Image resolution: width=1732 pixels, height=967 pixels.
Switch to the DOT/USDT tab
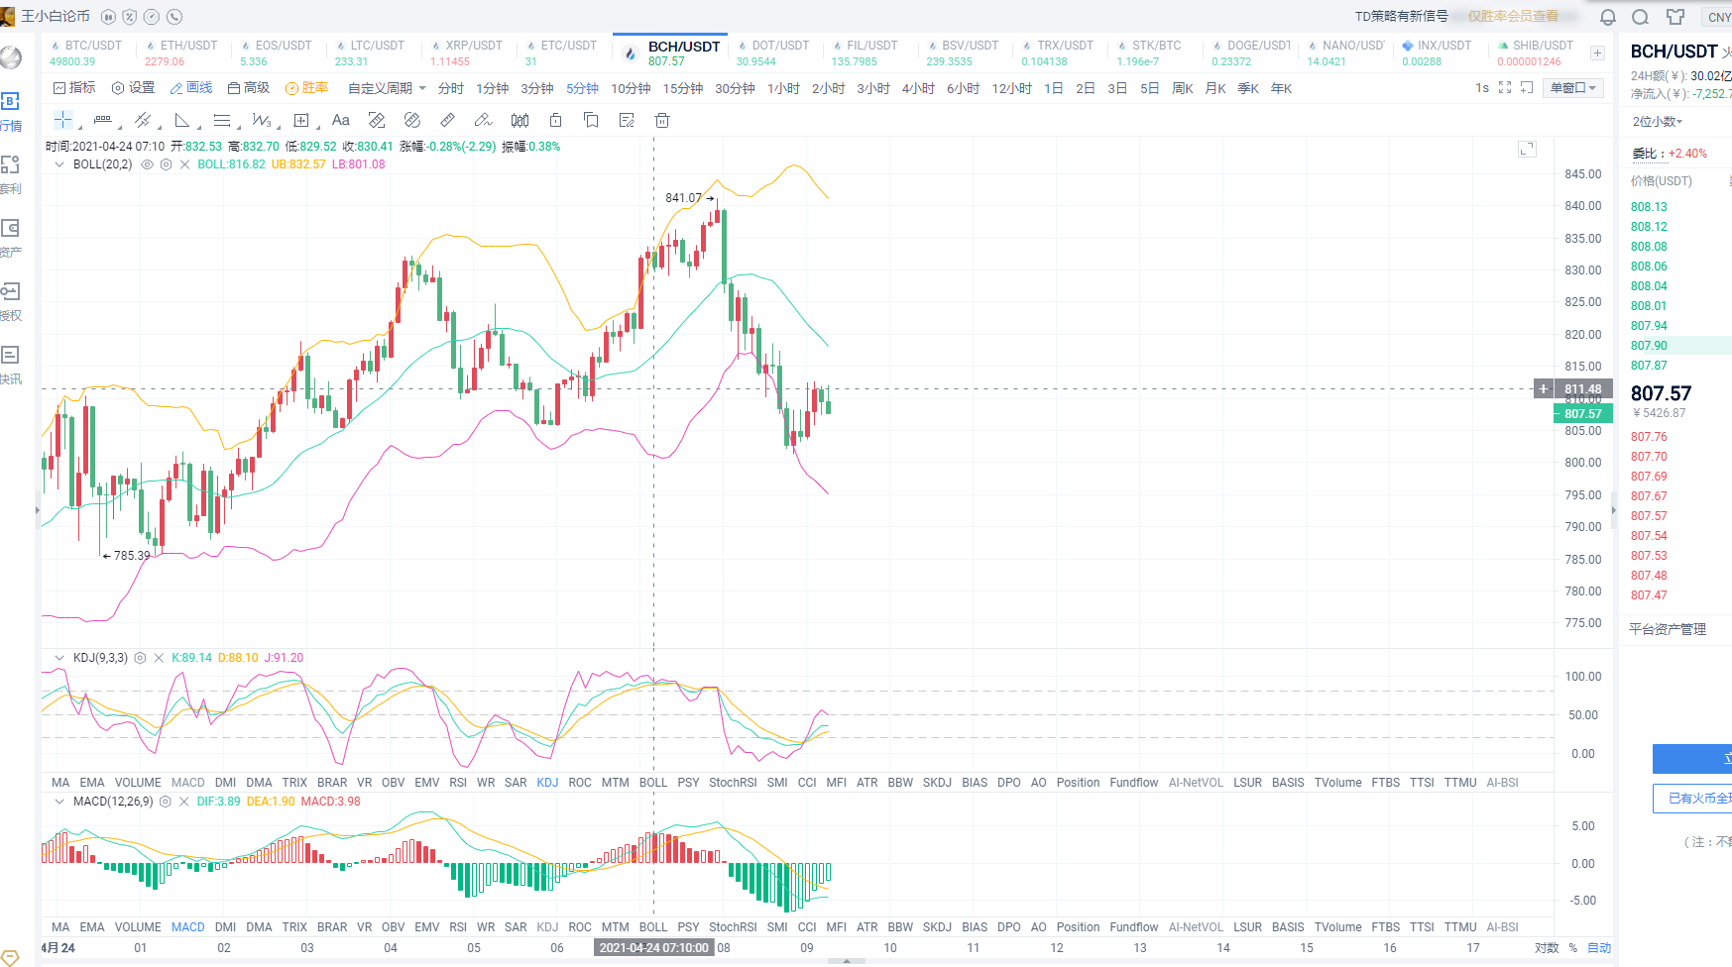(x=773, y=54)
